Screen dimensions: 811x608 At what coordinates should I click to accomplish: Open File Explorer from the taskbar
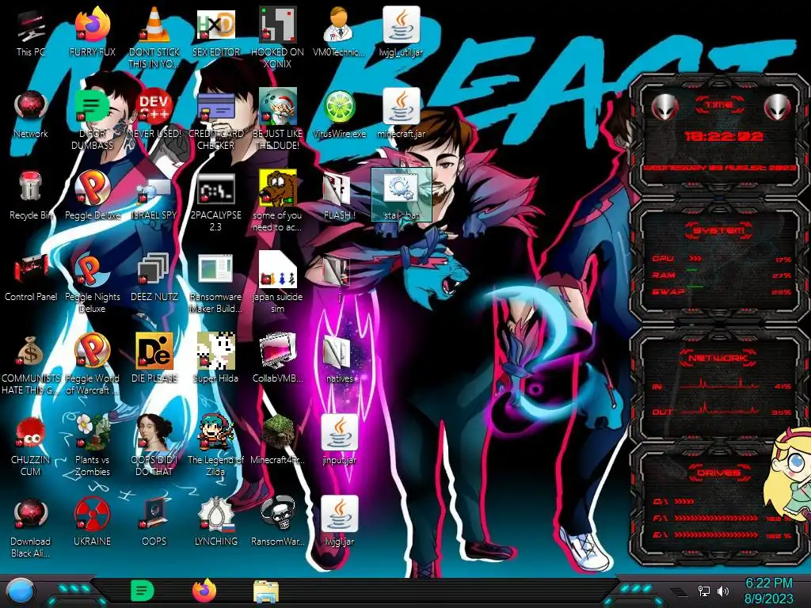coord(266,591)
